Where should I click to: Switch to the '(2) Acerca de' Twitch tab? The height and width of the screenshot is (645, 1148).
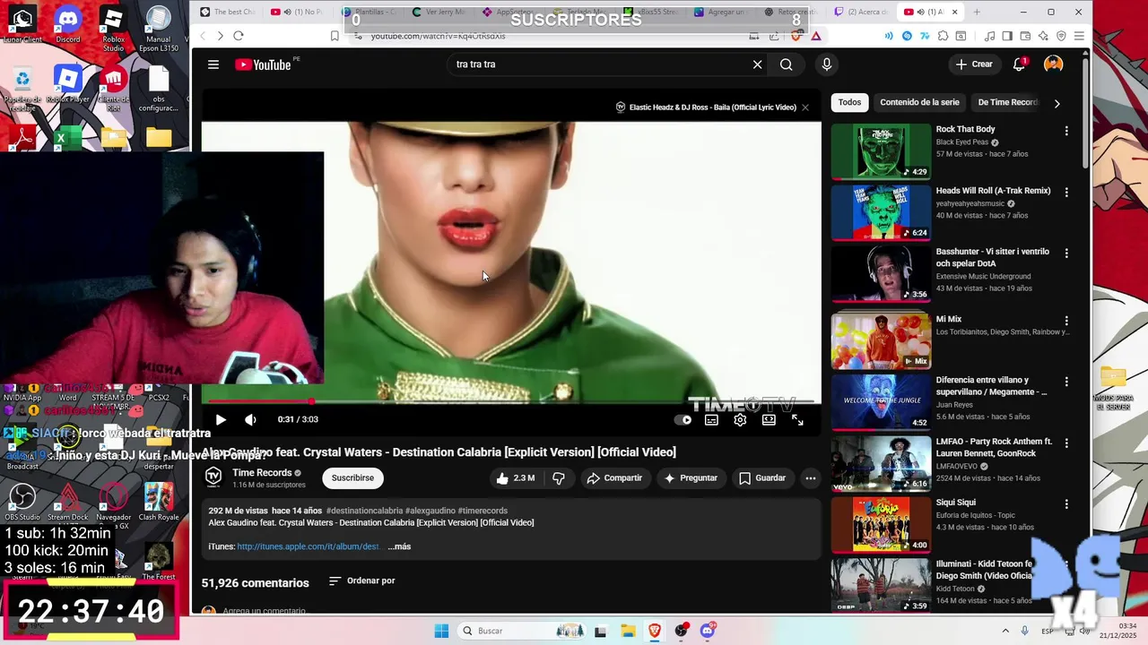click(861, 12)
